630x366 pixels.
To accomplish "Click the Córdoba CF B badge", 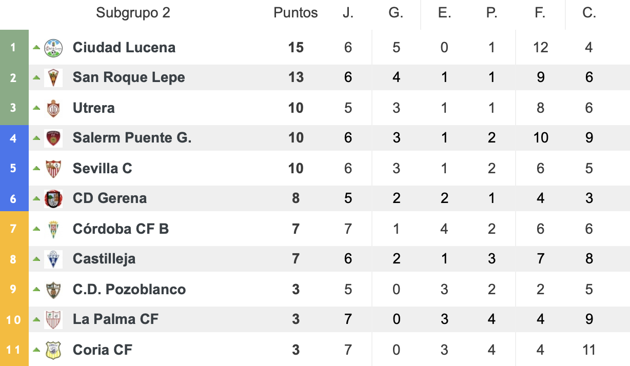I will tap(53, 229).
